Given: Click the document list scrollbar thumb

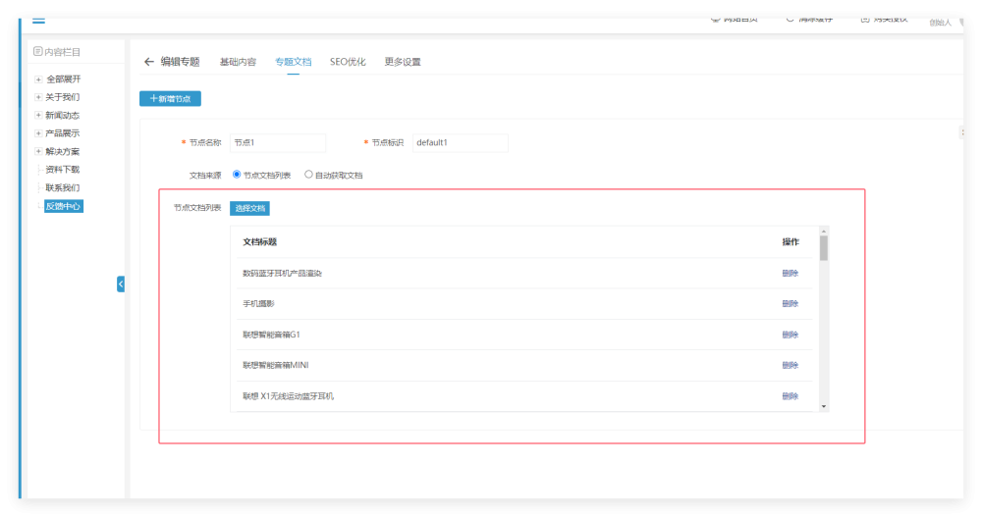Looking at the screenshot, I should pyautogui.click(x=824, y=248).
